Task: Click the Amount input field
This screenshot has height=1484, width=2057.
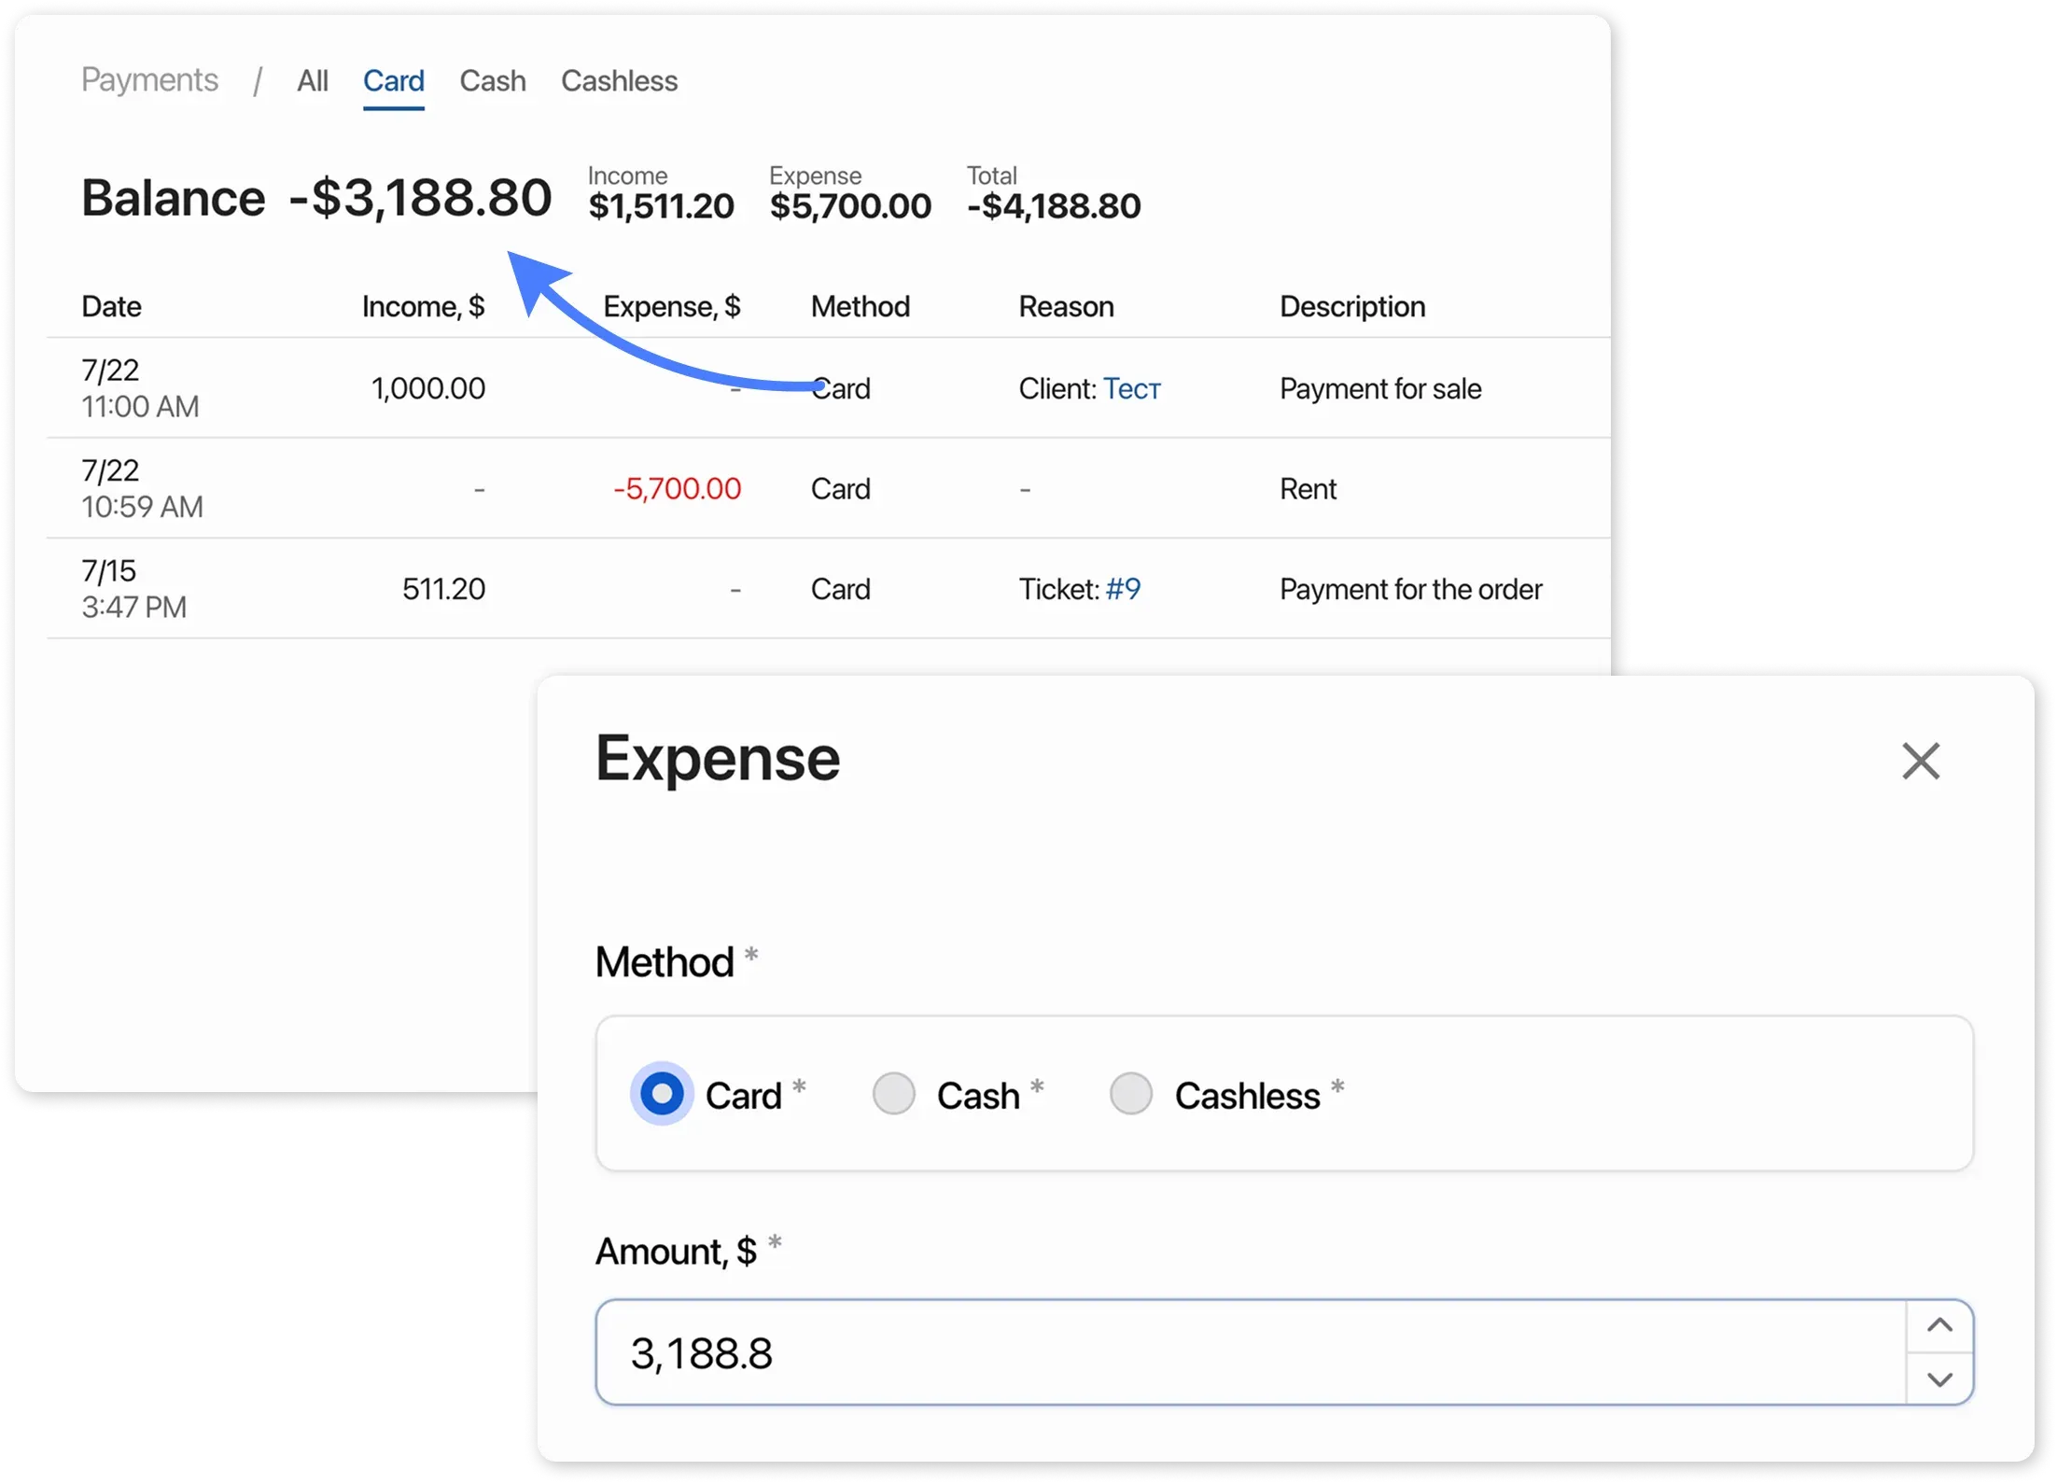Action: (x=1249, y=1352)
